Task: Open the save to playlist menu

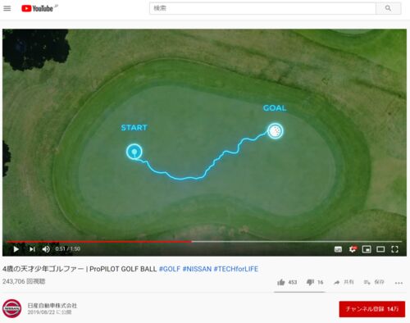Action: pos(374,282)
